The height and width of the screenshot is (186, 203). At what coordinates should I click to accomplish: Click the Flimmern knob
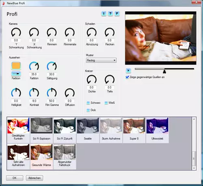[x=52, y=32]
